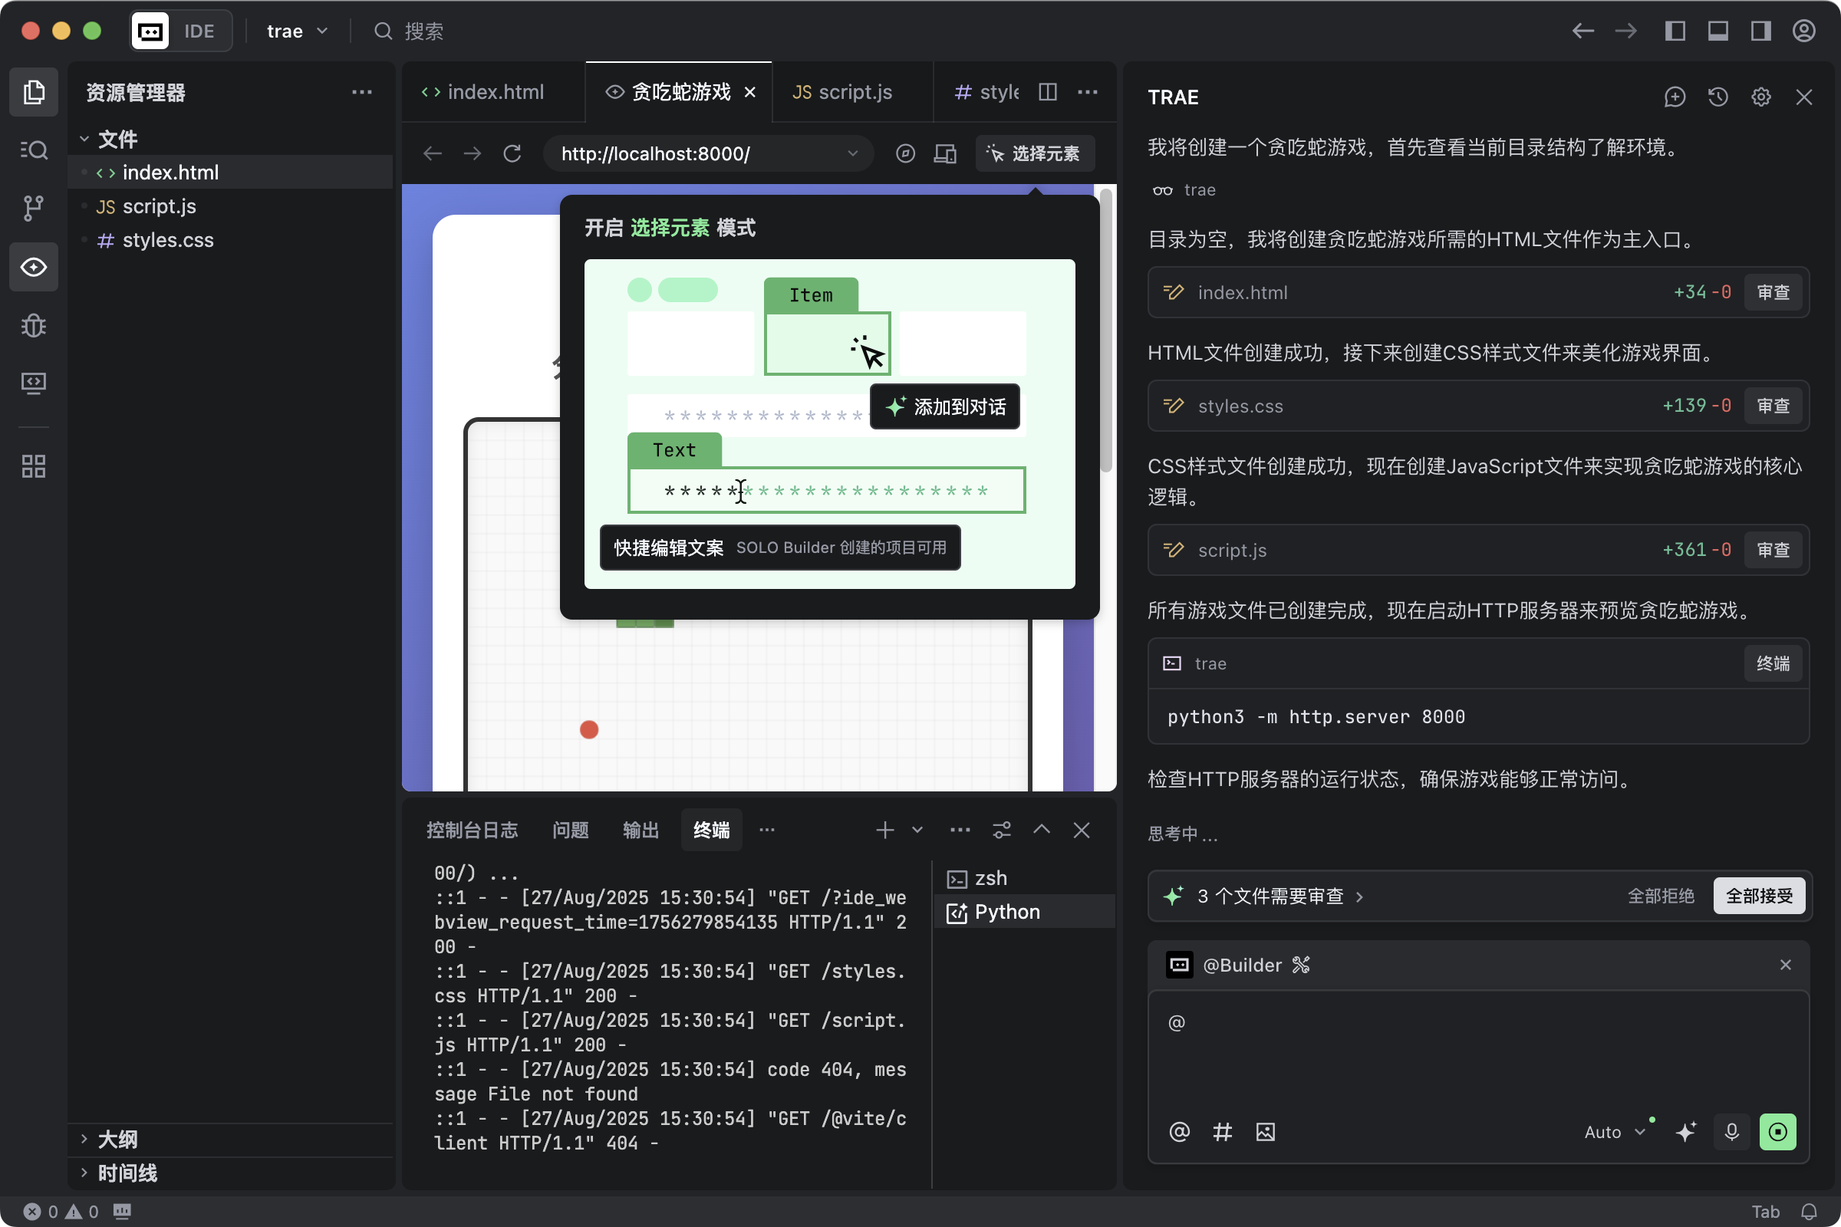Collapse the 文件 folder section
The width and height of the screenshot is (1841, 1227).
click(84, 140)
